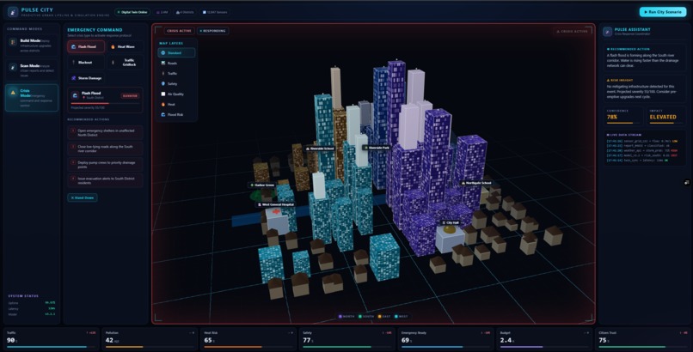Click the Northgate School map marker
Image resolution: width=693 pixels, height=352 pixels.
476,183
